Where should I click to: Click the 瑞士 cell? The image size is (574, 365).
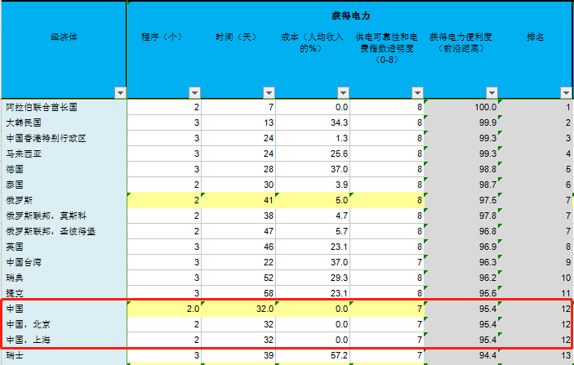(64, 355)
